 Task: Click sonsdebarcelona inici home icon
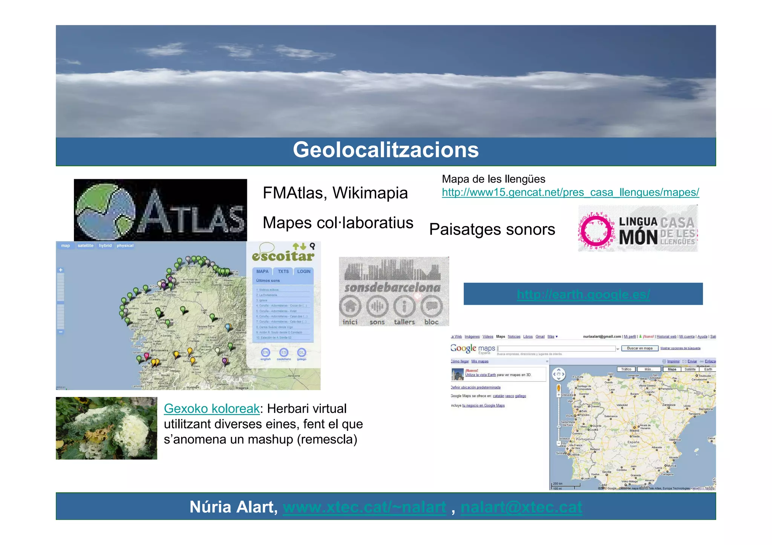350,307
